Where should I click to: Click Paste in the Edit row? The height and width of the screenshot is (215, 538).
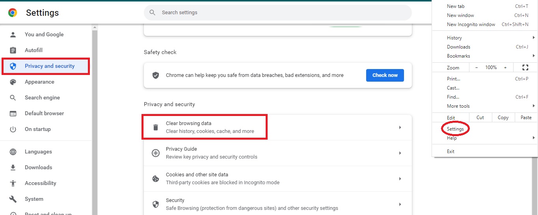tap(526, 118)
